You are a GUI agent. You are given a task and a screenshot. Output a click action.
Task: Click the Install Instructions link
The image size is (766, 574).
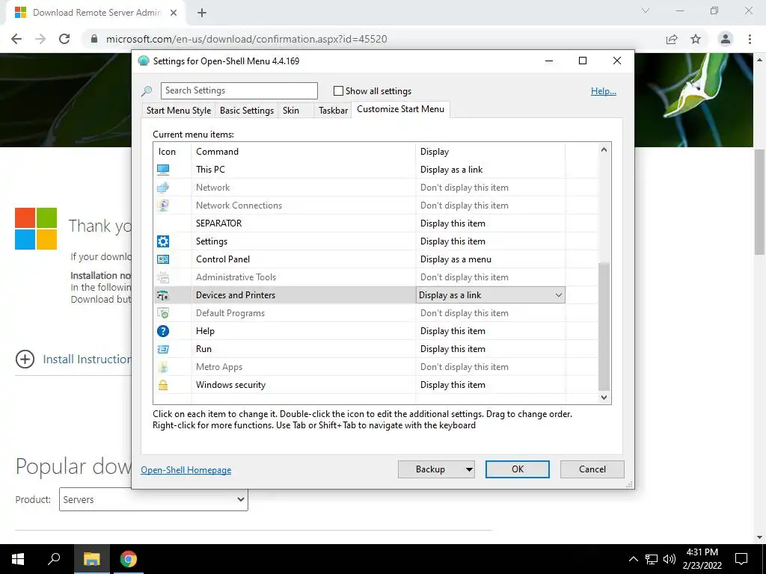click(87, 359)
